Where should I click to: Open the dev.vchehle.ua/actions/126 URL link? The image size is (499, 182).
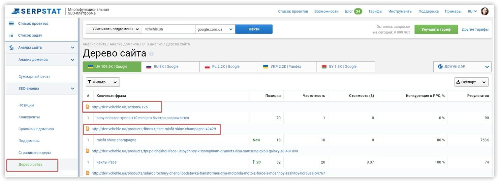[119, 107]
